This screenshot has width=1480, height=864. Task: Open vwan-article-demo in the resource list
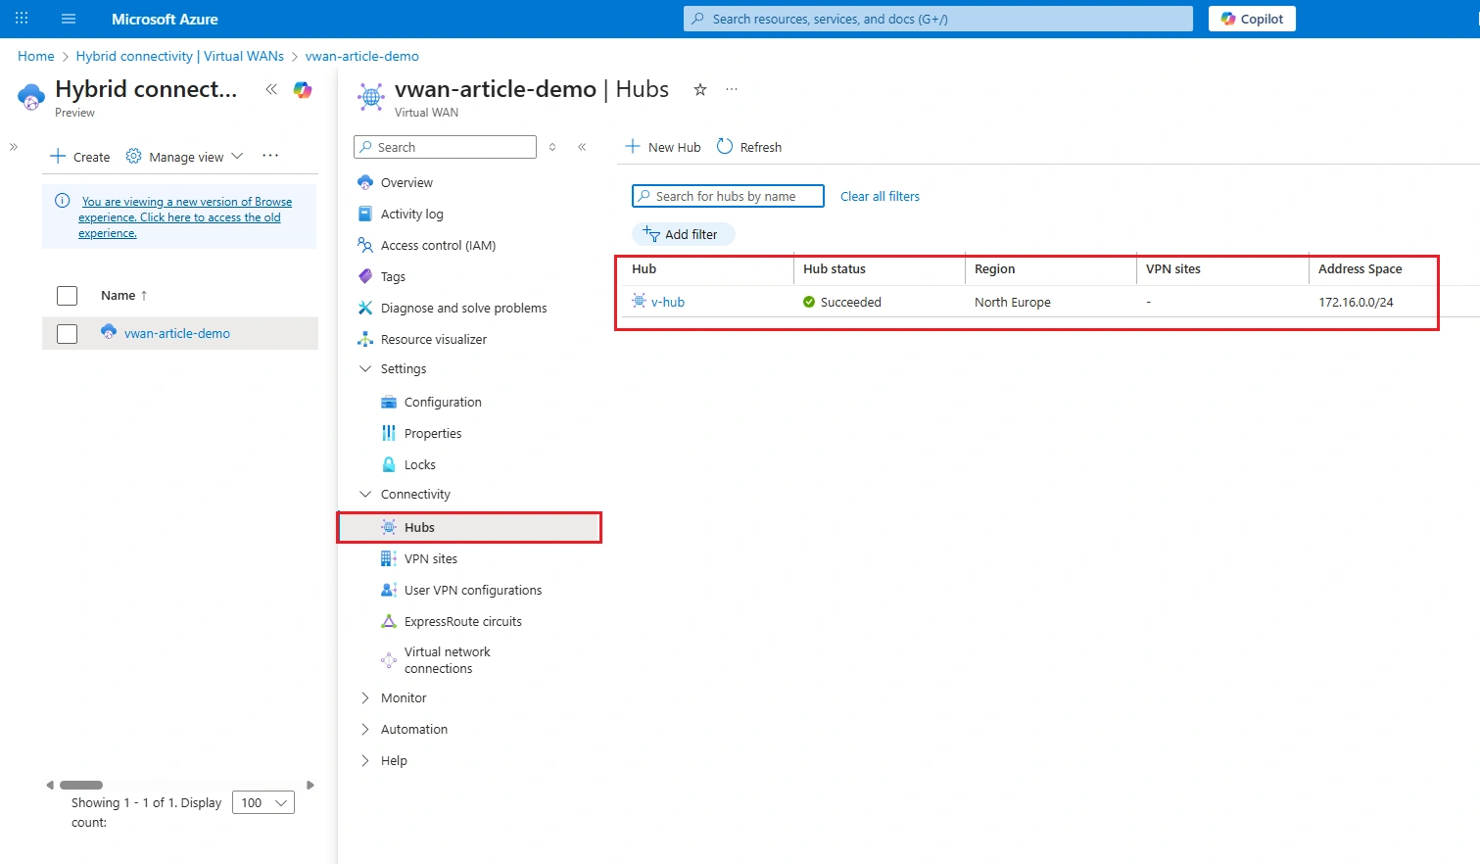(x=177, y=333)
